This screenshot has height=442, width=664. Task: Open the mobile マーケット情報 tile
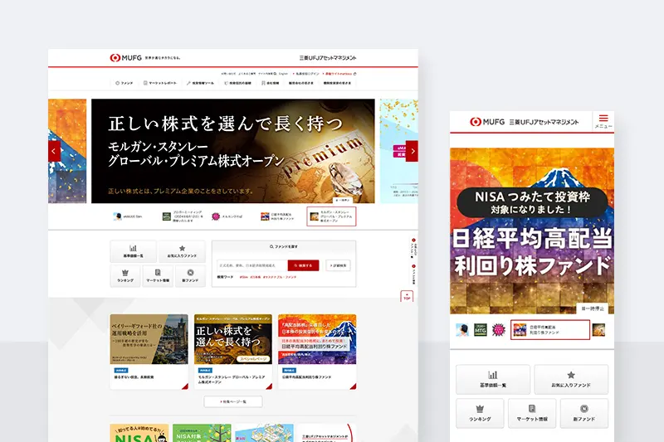coord(532,413)
